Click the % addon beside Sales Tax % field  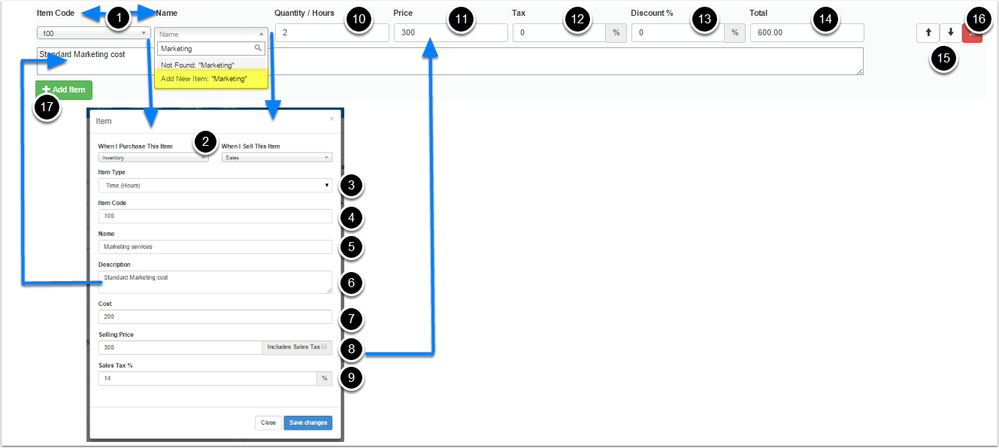325,378
